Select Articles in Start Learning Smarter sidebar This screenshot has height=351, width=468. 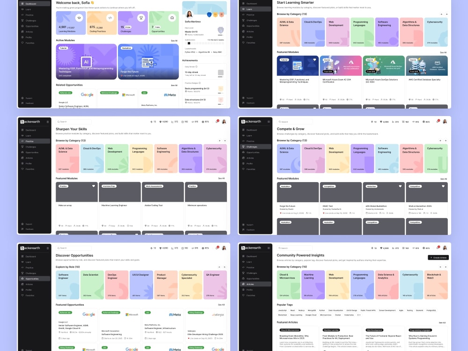(x=256, y=31)
